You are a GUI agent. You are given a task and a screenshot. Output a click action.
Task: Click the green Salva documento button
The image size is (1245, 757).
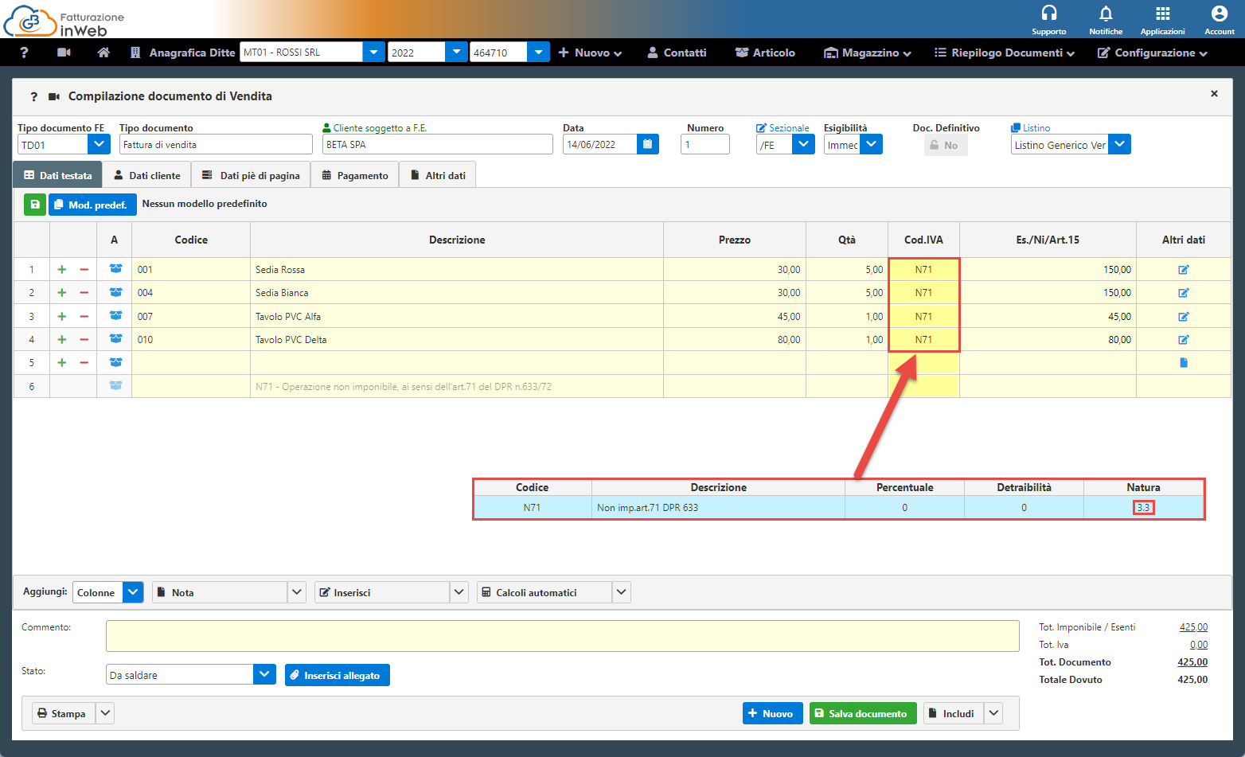coord(863,713)
